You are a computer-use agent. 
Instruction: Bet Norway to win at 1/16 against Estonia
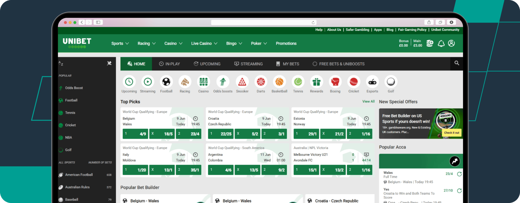[x=360, y=134]
